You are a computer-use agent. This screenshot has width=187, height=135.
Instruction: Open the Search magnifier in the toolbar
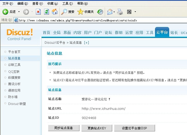click(x=68, y=12)
